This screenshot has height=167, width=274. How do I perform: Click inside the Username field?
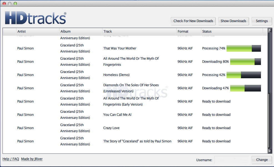coord(232,160)
